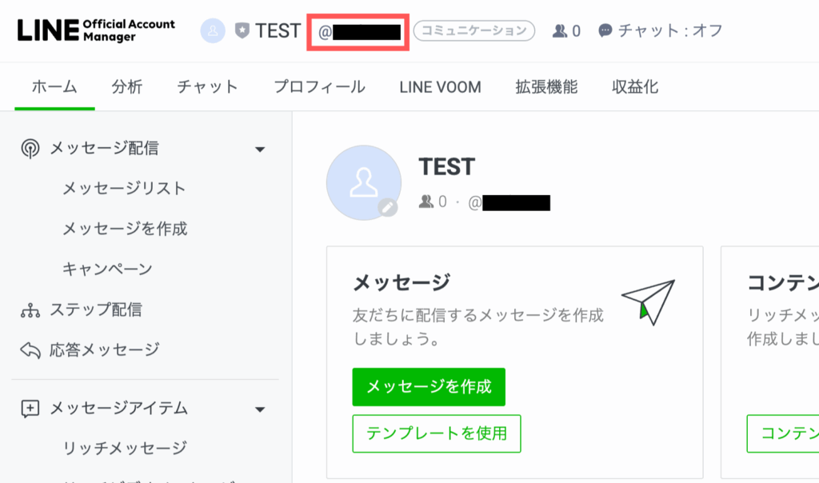This screenshot has width=819, height=483.
Task: Click the shield badge beside TEST
Action: 242,31
